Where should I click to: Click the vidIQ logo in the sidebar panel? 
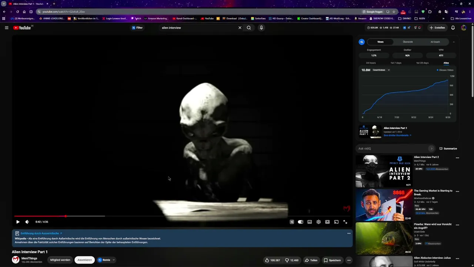click(x=362, y=42)
